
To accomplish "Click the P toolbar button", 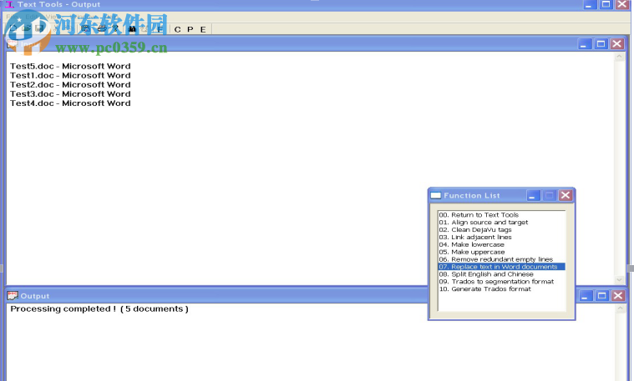I will 190,29.
